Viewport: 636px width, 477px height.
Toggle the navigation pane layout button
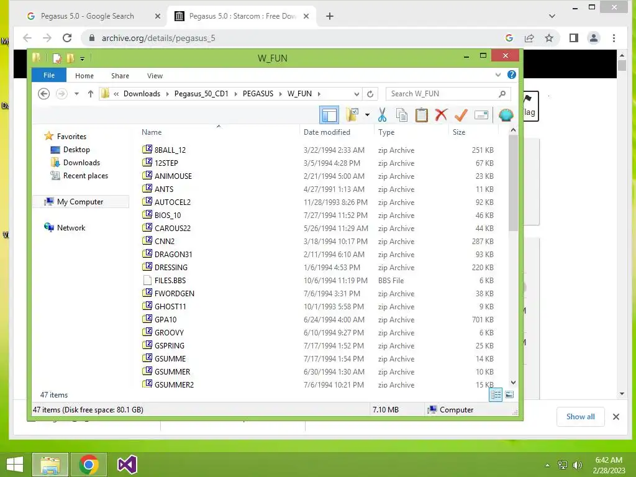(x=329, y=115)
